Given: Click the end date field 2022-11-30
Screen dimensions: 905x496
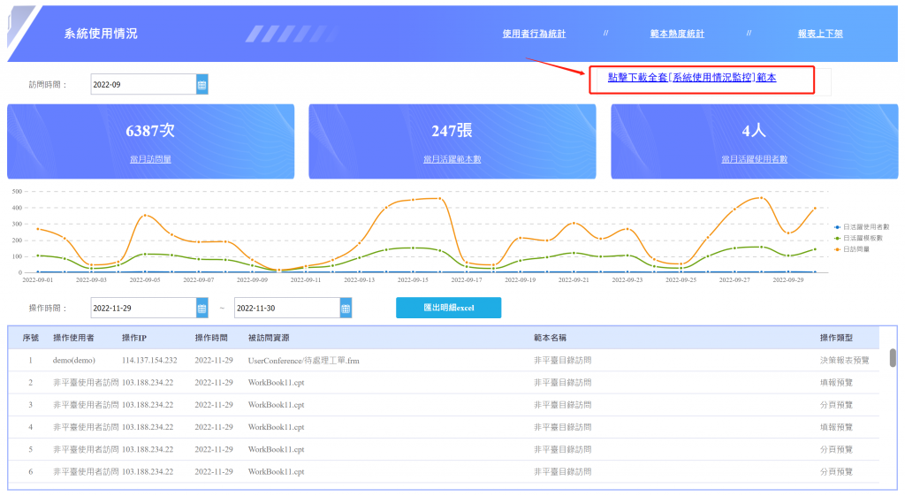Looking at the screenshot, I should pos(287,308).
